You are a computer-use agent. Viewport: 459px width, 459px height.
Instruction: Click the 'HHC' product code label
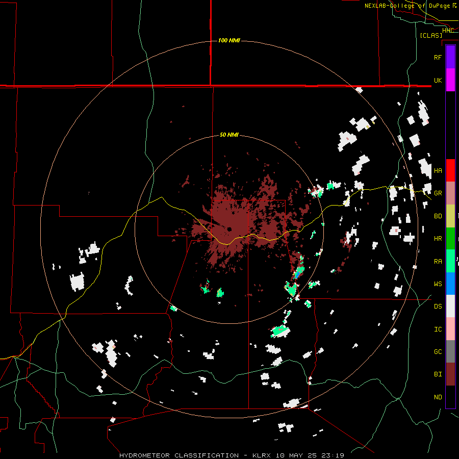(x=448, y=31)
